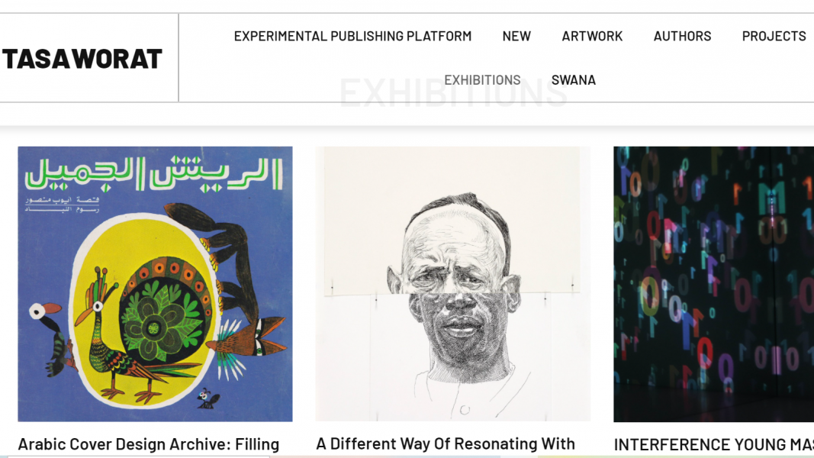Click the green Arabic title on book cover
The height and width of the screenshot is (458, 814).
coord(154,174)
